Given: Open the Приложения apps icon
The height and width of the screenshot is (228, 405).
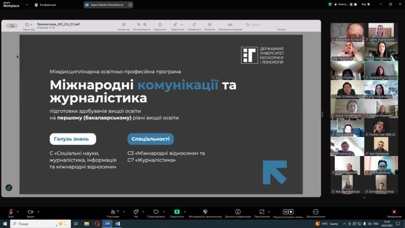Looking at the screenshot, I should pyautogui.click(x=262, y=212).
